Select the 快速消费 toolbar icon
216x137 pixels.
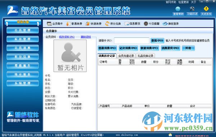(x=87, y=24)
